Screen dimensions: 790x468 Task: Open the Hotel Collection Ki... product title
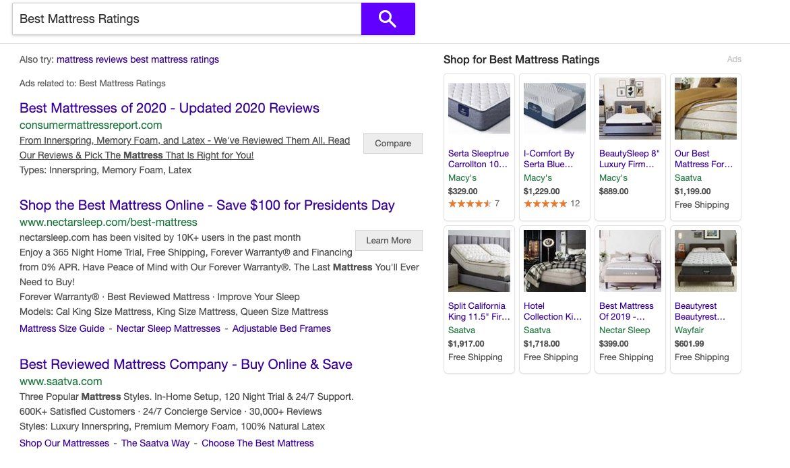tap(553, 311)
